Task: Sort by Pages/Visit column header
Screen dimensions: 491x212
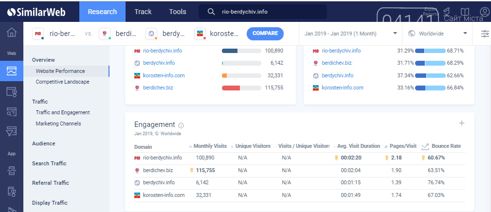Action: click(403, 146)
